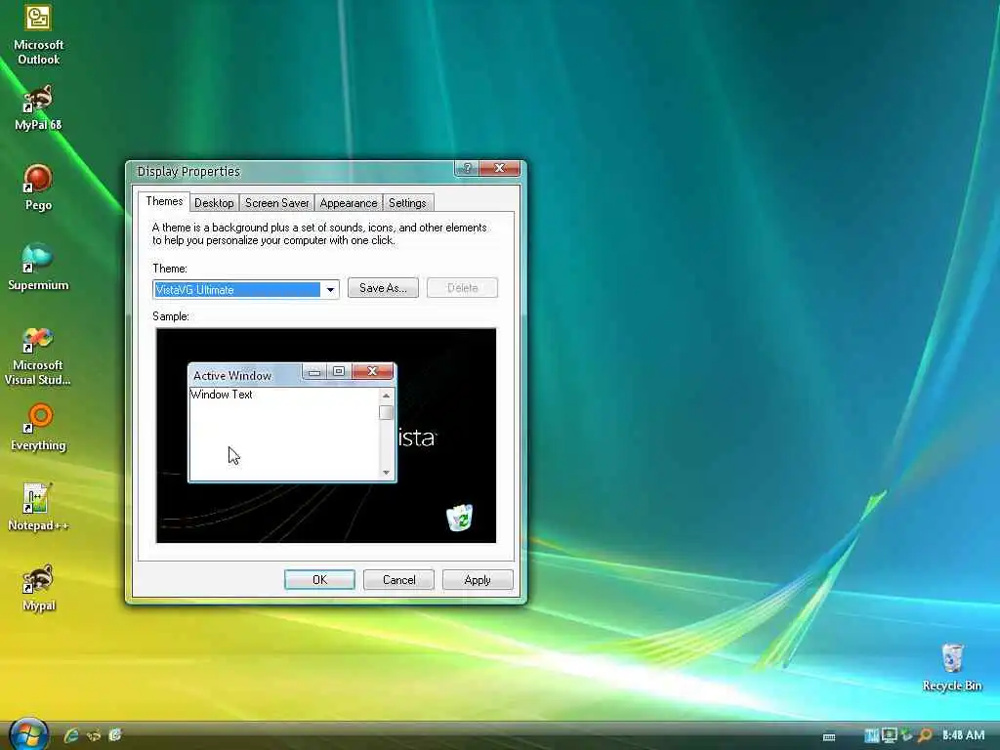Select the Supermium desktop shortcut
This screenshot has width=1000, height=750.
(x=38, y=268)
